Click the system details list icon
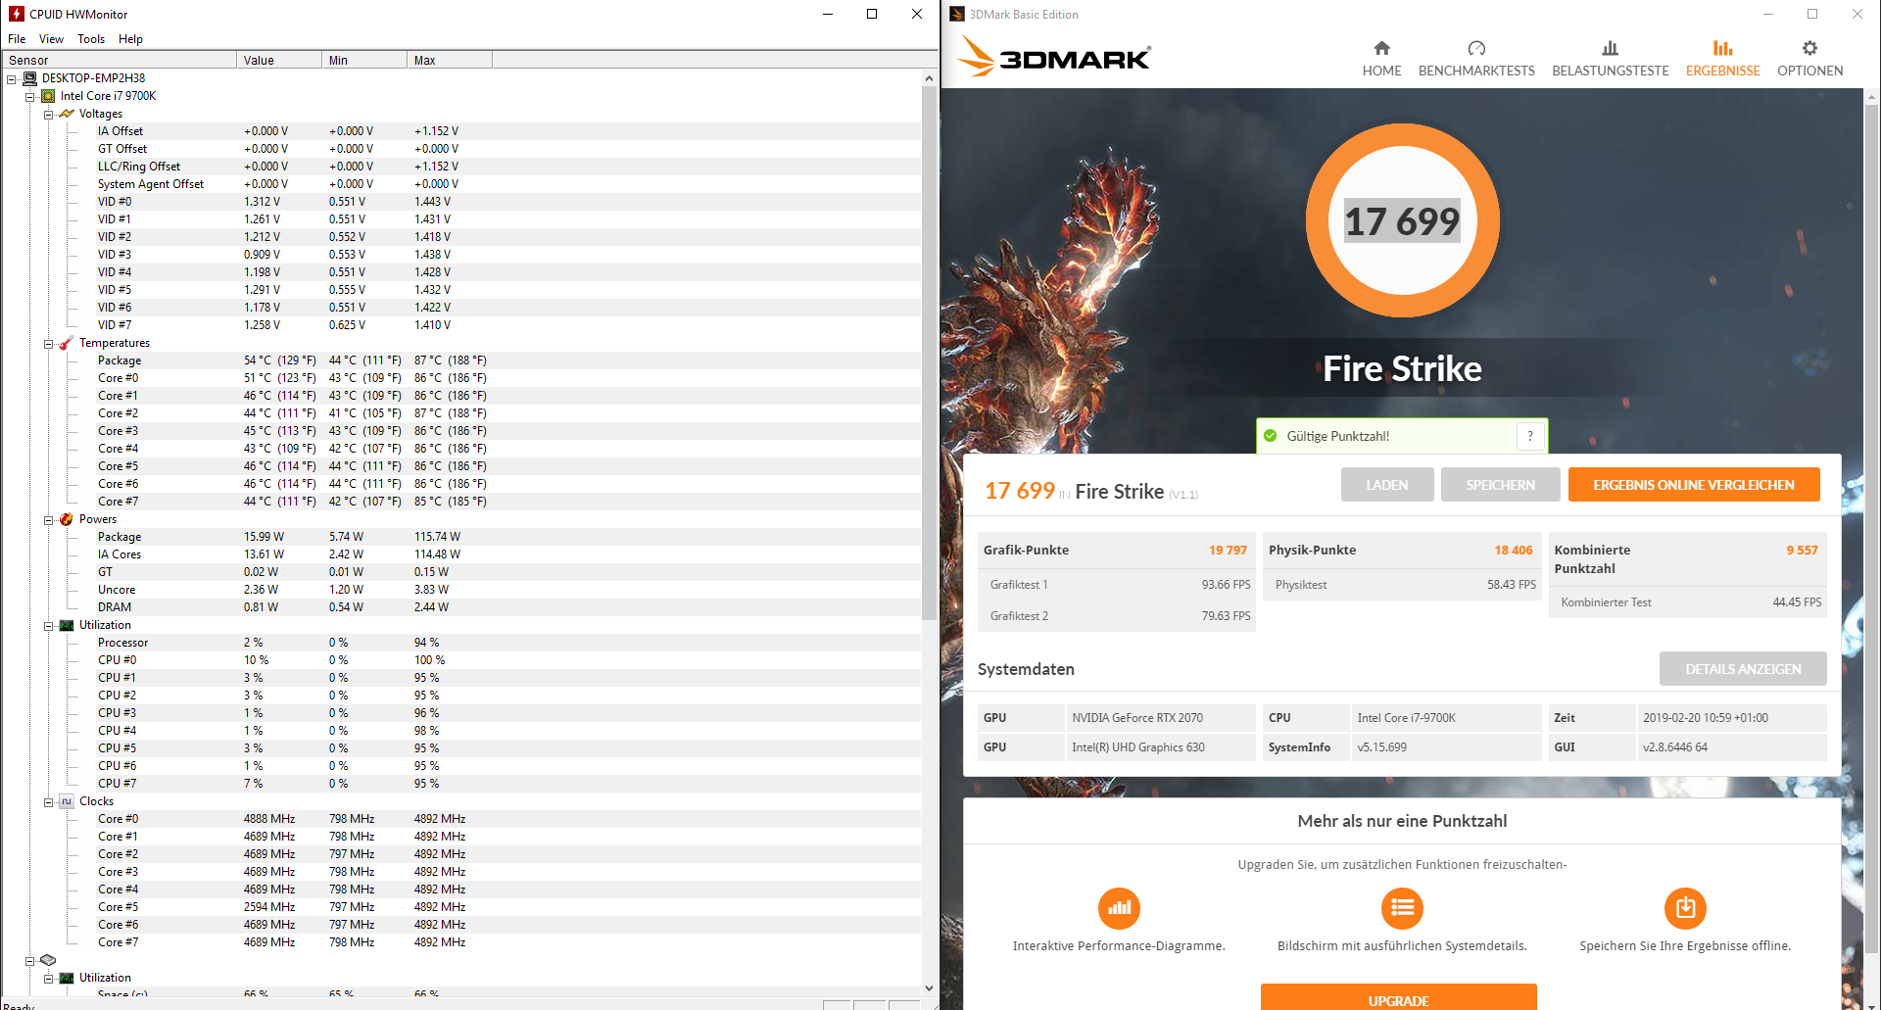Screen dimensions: 1881x1010 tap(1402, 908)
